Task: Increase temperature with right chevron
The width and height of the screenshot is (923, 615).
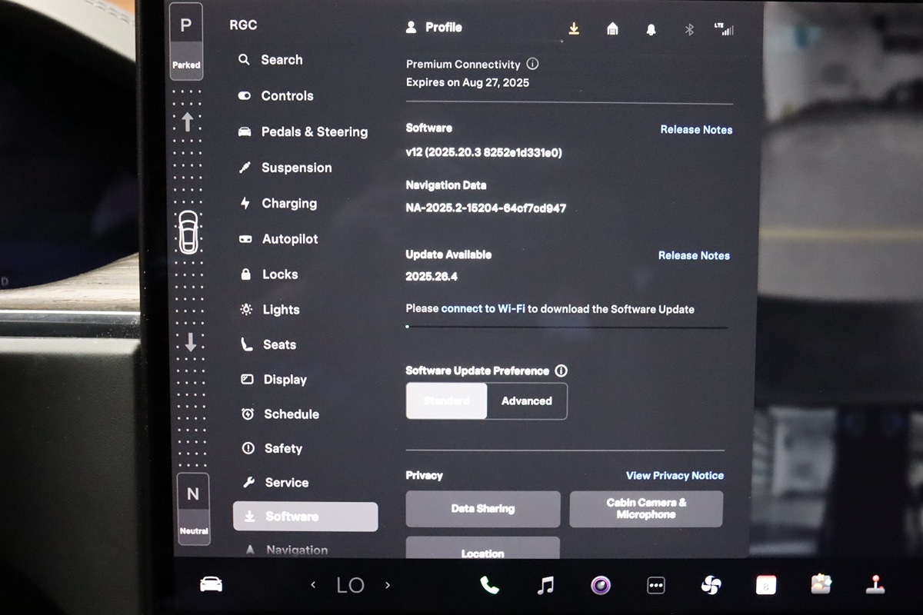Action: 388,585
